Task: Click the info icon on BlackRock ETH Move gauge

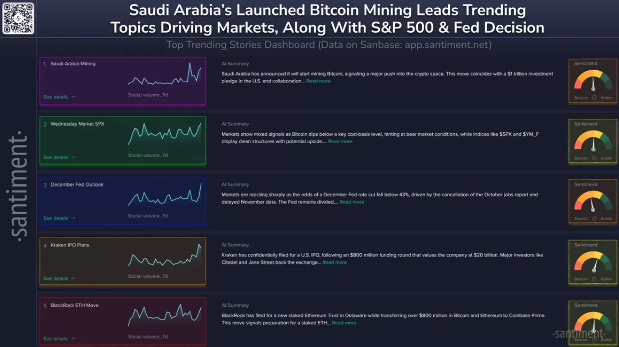Action: [593, 339]
